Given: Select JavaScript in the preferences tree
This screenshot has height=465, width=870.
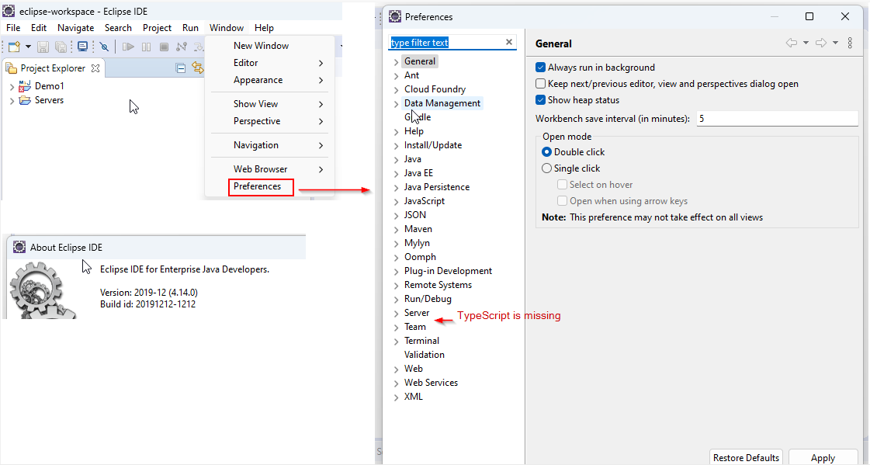Looking at the screenshot, I should (x=425, y=201).
